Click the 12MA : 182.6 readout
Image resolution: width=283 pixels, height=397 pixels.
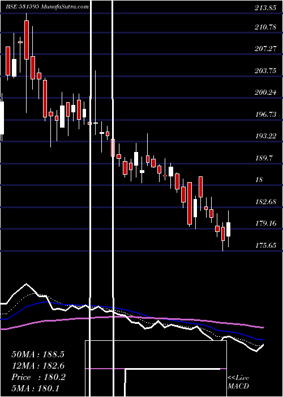point(38,366)
